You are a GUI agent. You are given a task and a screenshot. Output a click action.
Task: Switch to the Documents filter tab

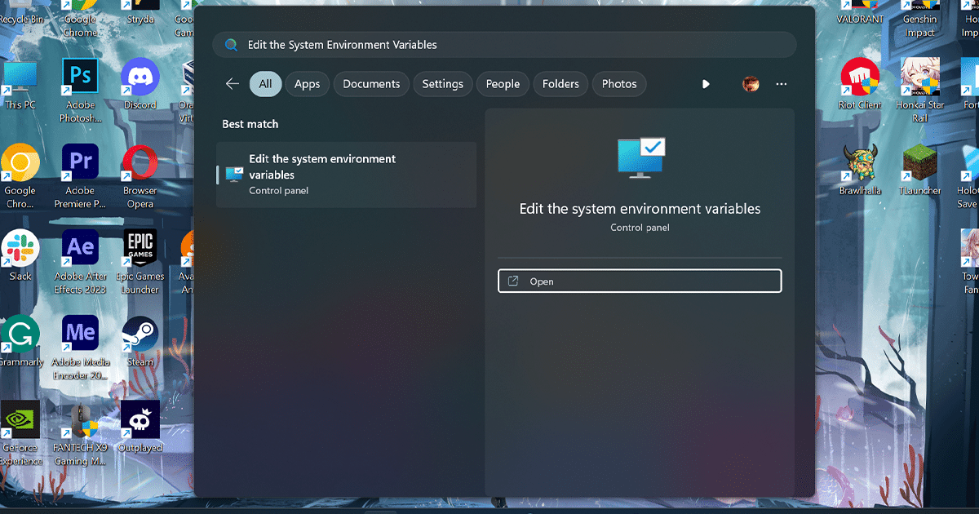pos(371,84)
